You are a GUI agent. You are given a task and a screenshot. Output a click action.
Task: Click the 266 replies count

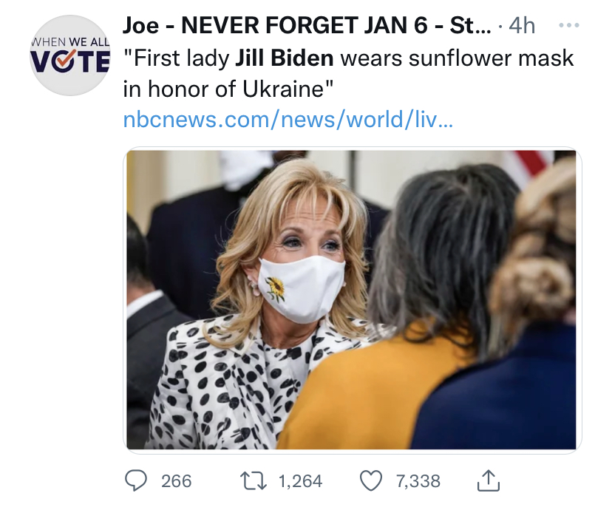tap(176, 481)
